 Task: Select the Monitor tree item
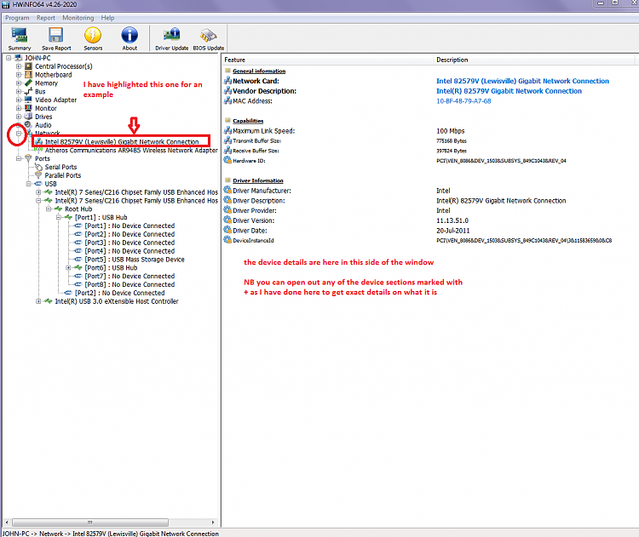point(46,108)
